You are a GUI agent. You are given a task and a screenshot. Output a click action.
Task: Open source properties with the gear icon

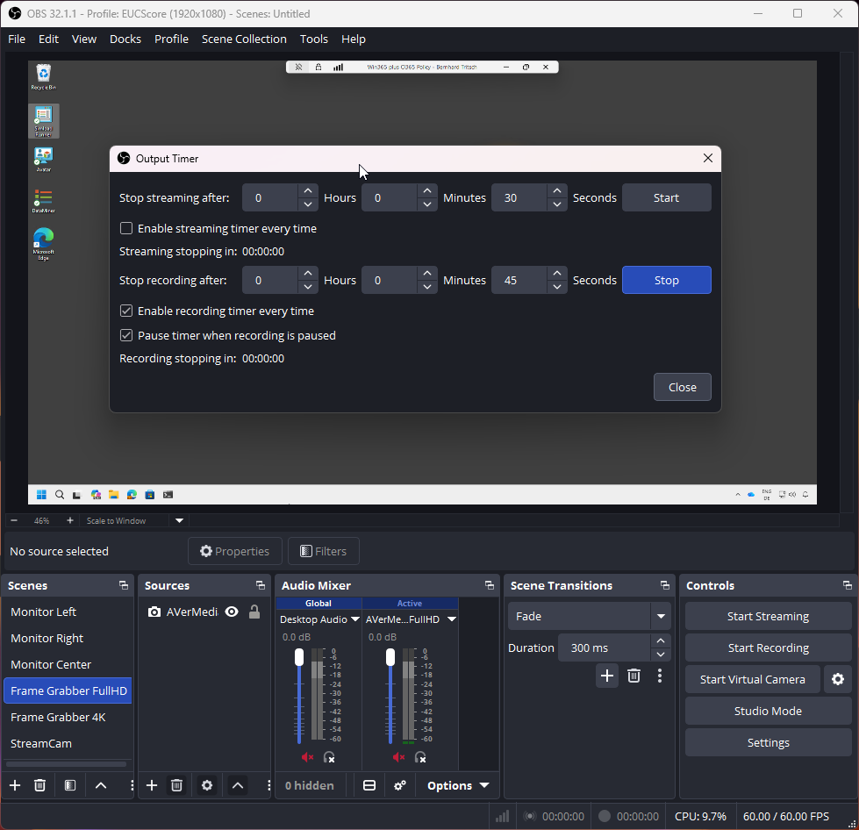(206, 785)
